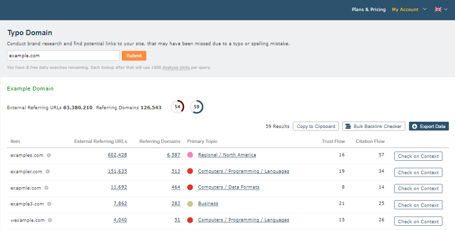This screenshot has height=230, width=455.
Task: Click the Export Data button
Action: pos(429,126)
